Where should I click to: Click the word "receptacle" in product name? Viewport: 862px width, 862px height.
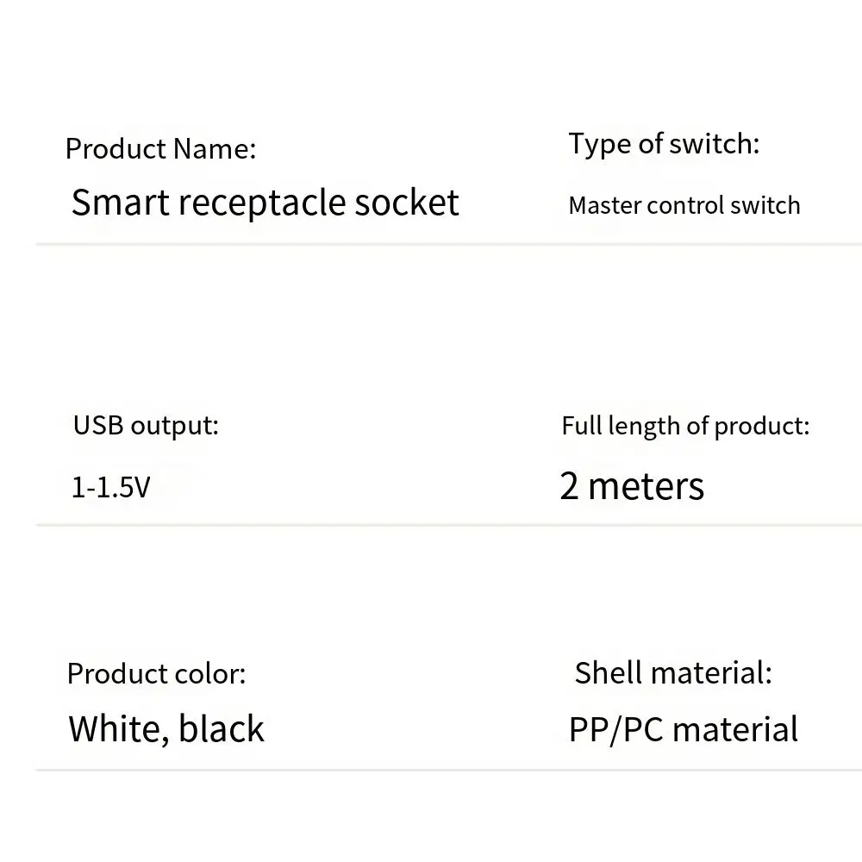point(249,203)
